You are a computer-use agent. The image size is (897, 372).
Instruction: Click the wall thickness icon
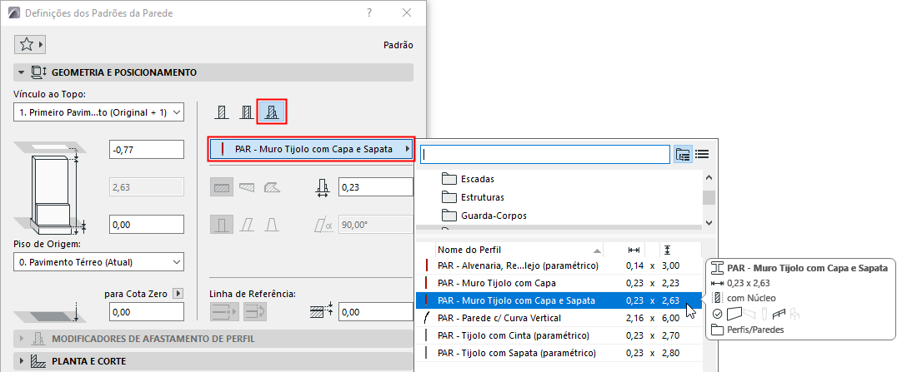(x=322, y=187)
